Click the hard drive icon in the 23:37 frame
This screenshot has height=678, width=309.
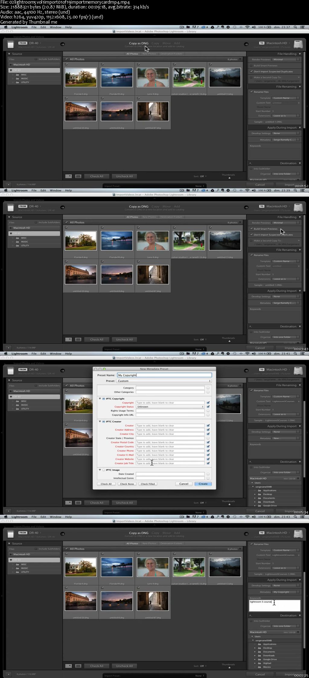tap(298, 44)
